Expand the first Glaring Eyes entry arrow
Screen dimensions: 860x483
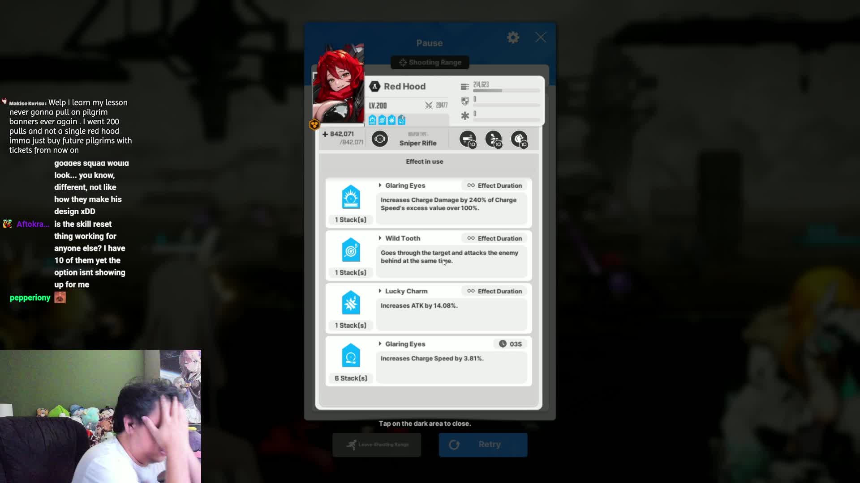[380, 185]
